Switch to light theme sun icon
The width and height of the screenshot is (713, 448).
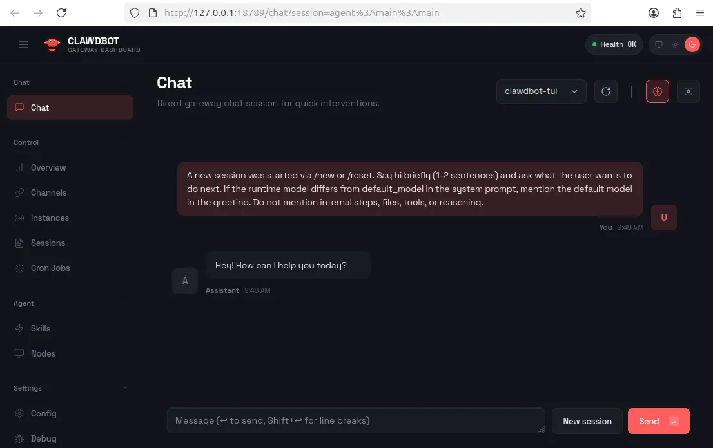point(675,44)
